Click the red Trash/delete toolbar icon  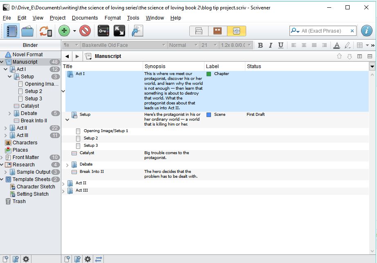click(85, 31)
